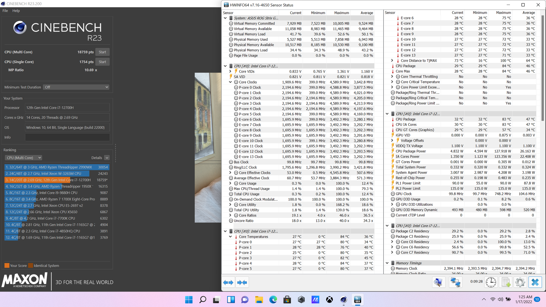Open clock and date in taskbar
Screen dimensions: 546x307
tap(524, 299)
